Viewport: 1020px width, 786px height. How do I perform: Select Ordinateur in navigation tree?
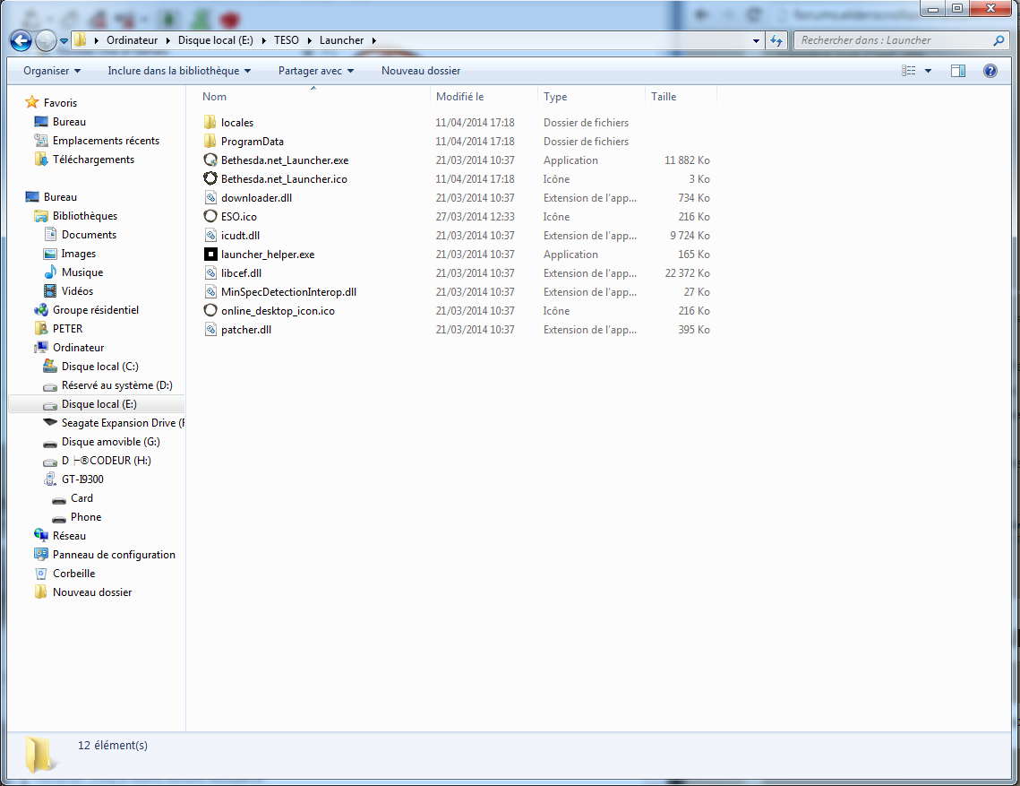click(x=78, y=349)
